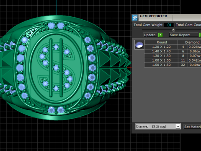Click the Total Gem Weight label
This screenshot has height=151, width=201.
pos(148,25)
